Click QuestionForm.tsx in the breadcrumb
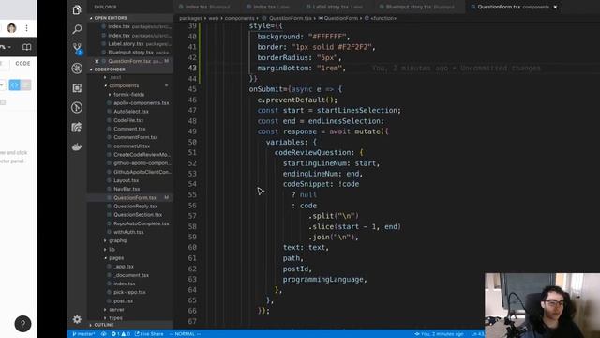 pyautogui.click(x=291, y=18)
